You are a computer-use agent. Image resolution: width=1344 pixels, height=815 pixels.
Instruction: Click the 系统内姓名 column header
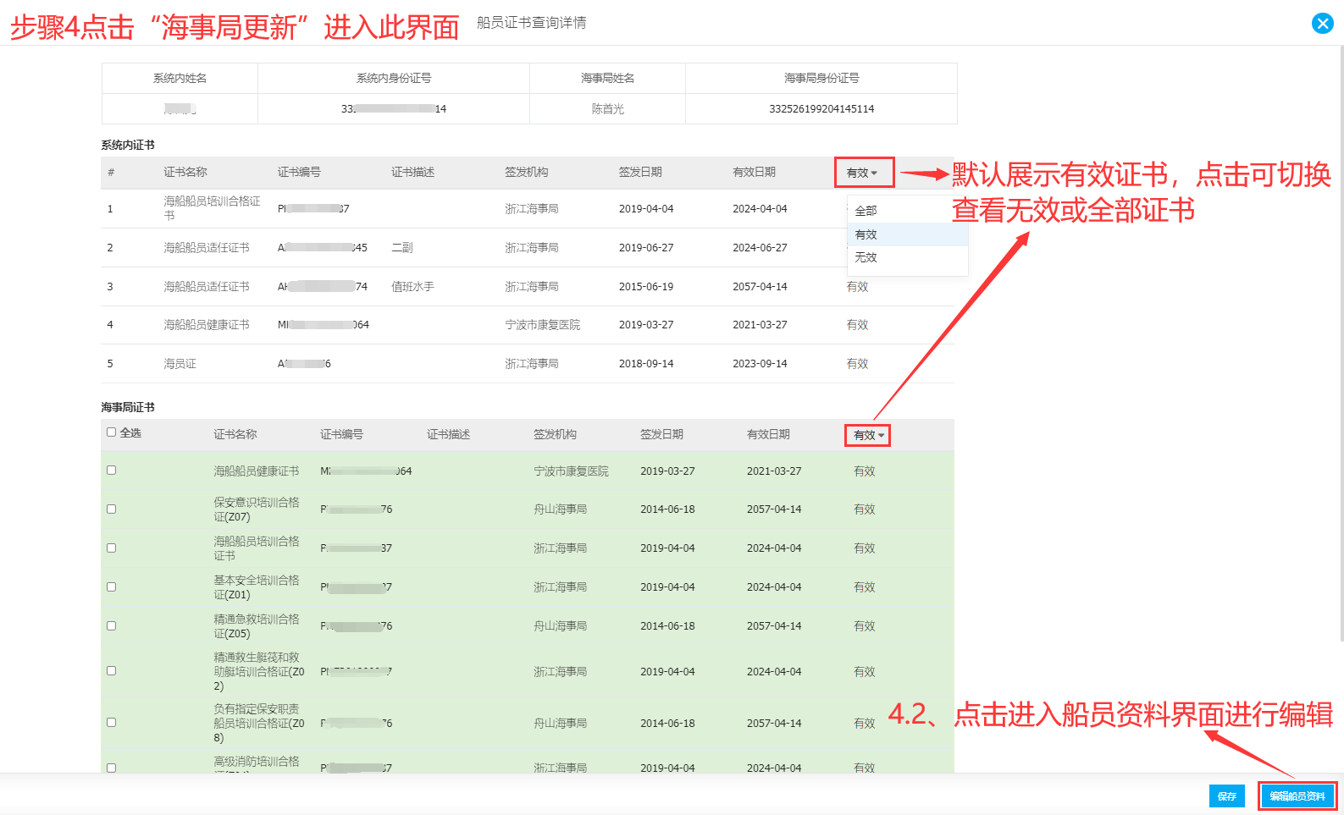[180, 78]
